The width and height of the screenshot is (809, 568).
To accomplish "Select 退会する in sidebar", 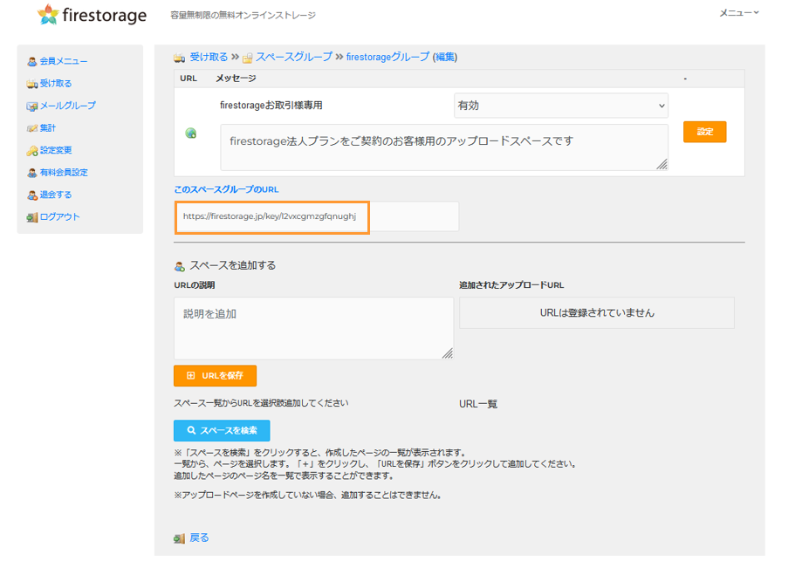I will (x=56, y=195).
